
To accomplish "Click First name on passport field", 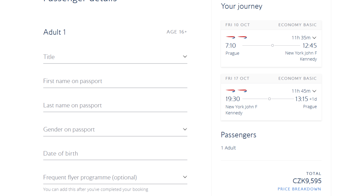I will pos(115,81).
